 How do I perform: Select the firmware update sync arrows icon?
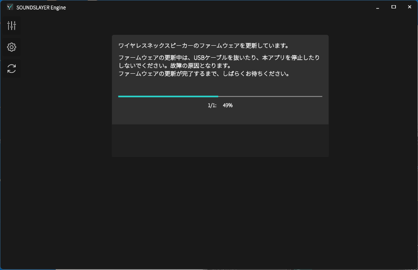click(x=12, y=69)
